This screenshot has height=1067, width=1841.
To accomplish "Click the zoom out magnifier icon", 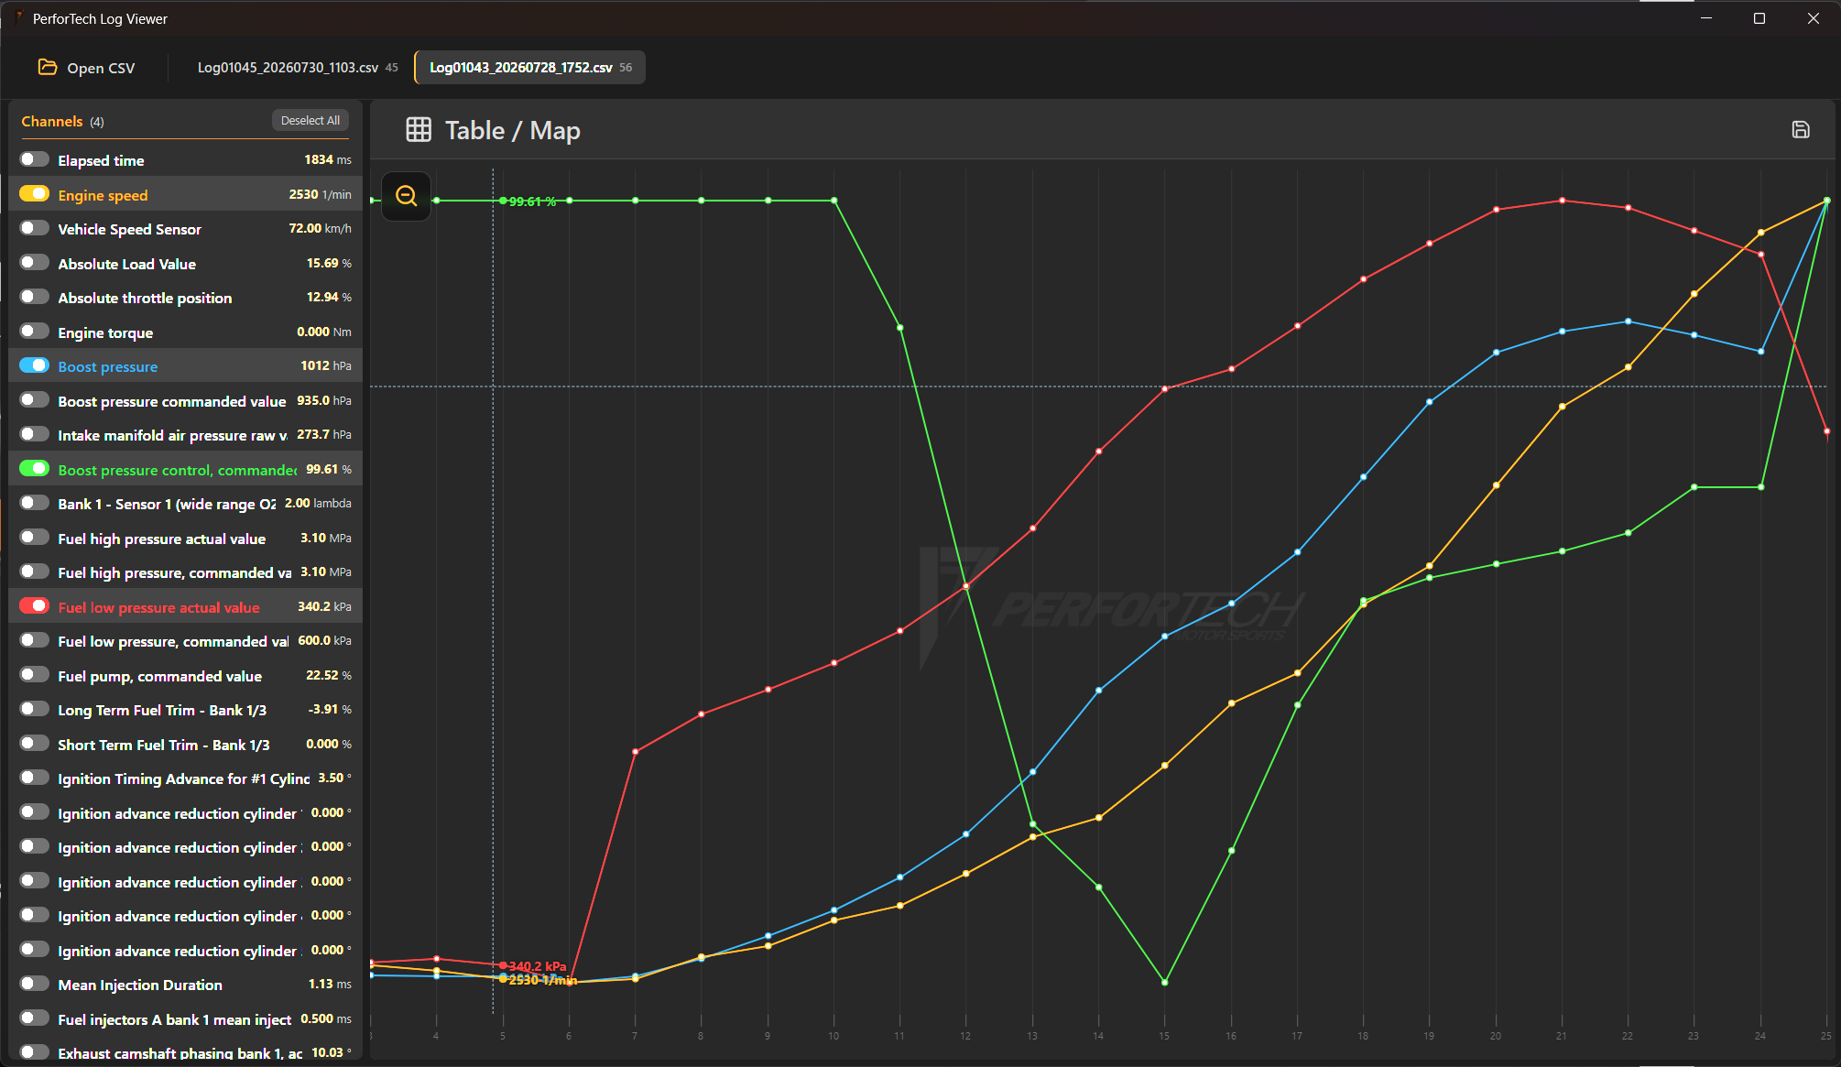I will coord(406,195).
